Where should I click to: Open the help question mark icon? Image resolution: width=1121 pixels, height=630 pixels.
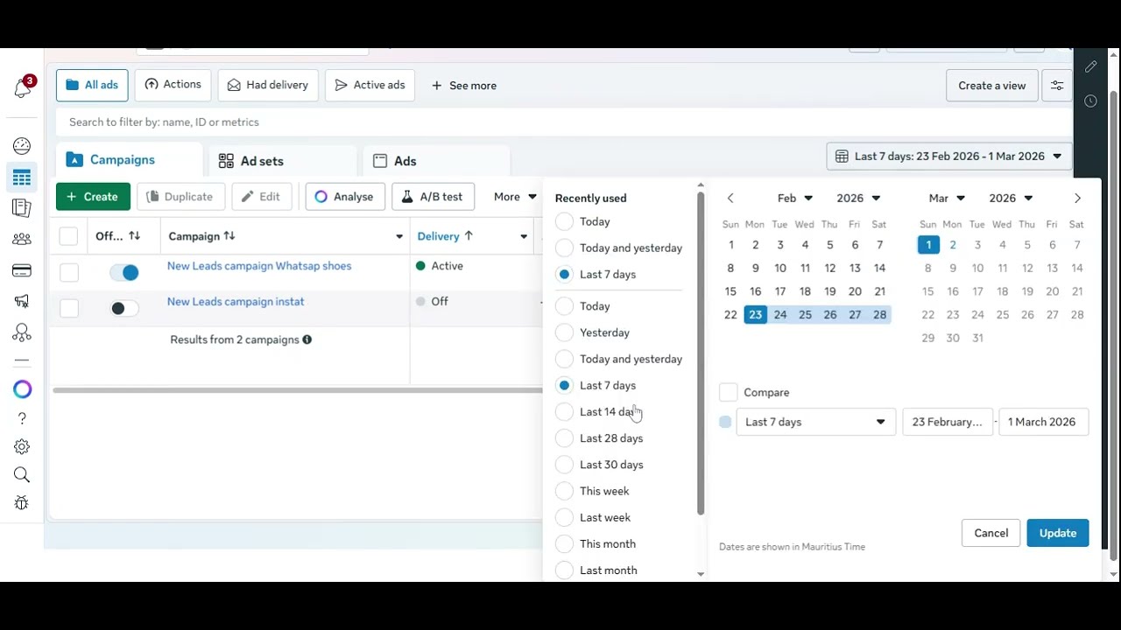(22, 418)
